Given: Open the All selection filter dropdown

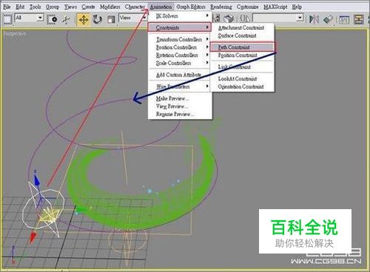Looking at the screenshot, I should point(30,18).
